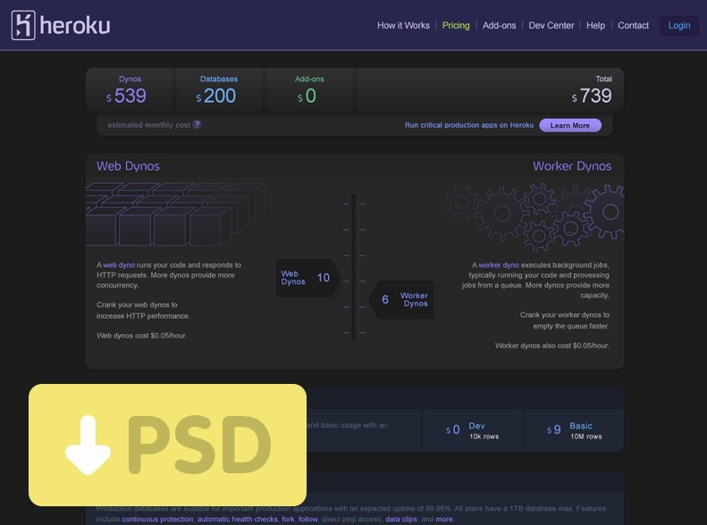Image resolution: width=707 pixels, height=525 pixels.
Task: Click the 'worker dyno' link
Action: 498,265
